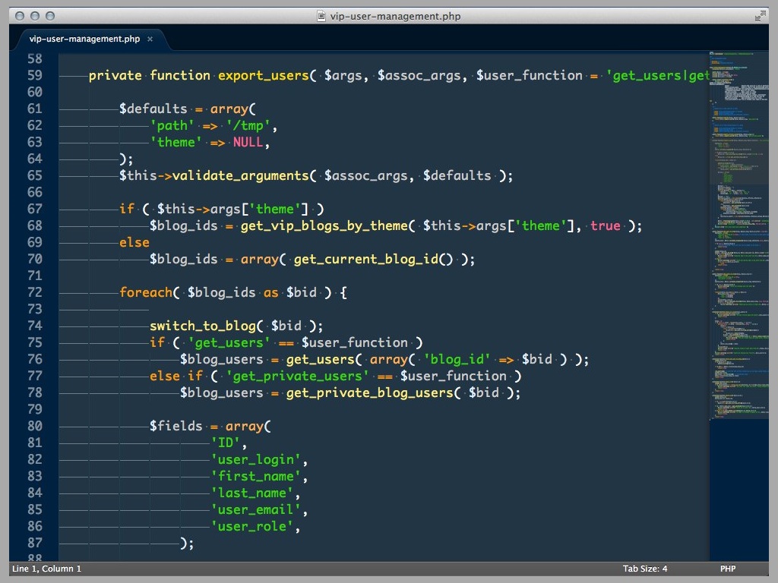
Task: Click the get_private_blog_users function call
Action: pyautogui.click(x=370, y=393)
